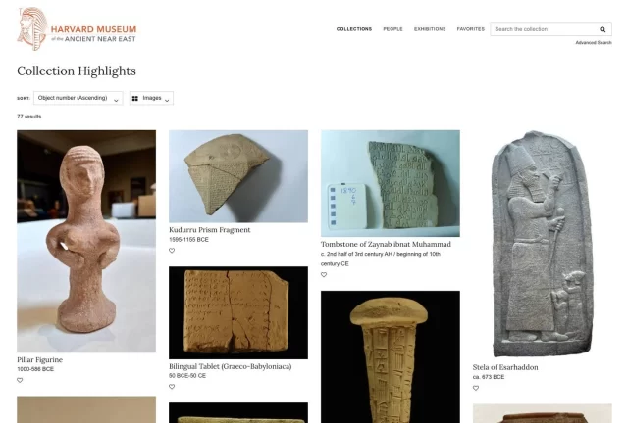Viewport: 628px width, 423px height.
Task: Click heart icon under Bilingual Tablet
Action: click(172, 387)
